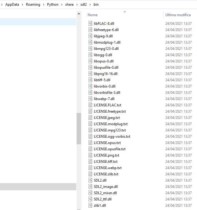Select the LICENSE.opus.txt file name
Screen dimensions: 197x210
coord(107,142)
